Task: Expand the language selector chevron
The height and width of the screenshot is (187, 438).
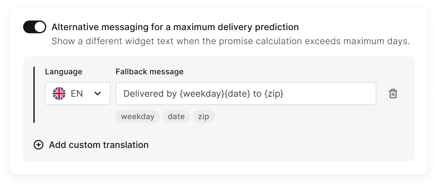Action: pyautogui.click(x=98, y=93)
